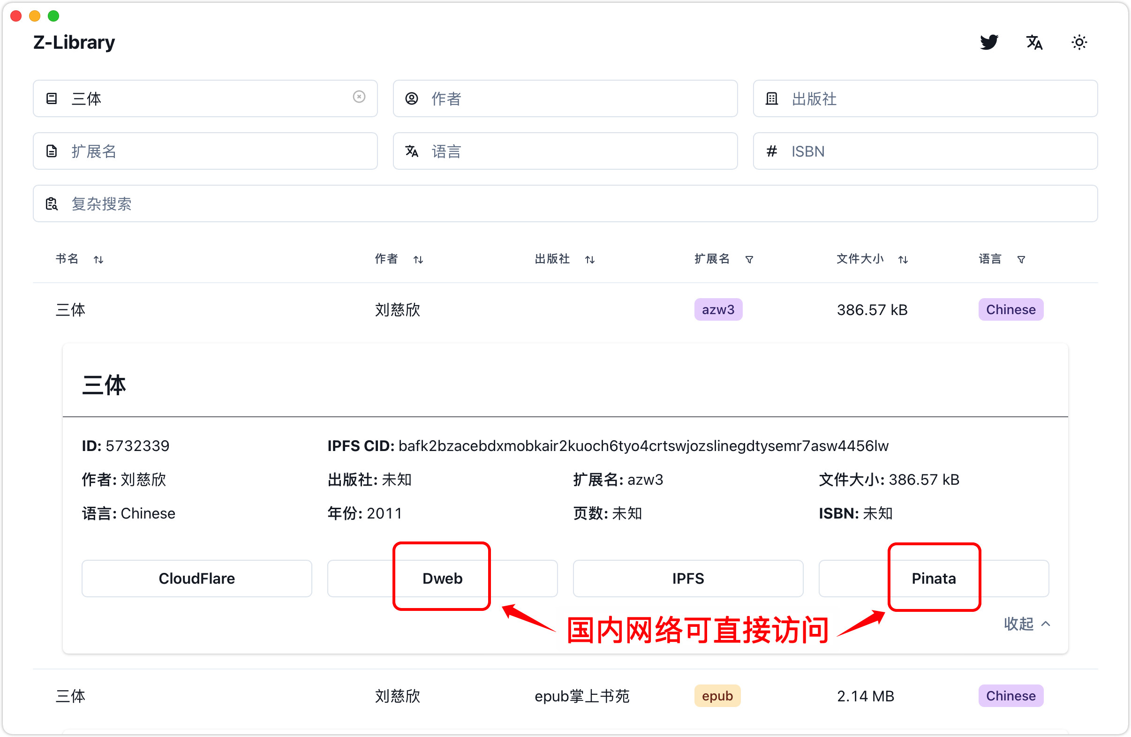Viewport: 1131px width, 737px height.
Task: Click the 书名 column header label
Action: (67, 259)
